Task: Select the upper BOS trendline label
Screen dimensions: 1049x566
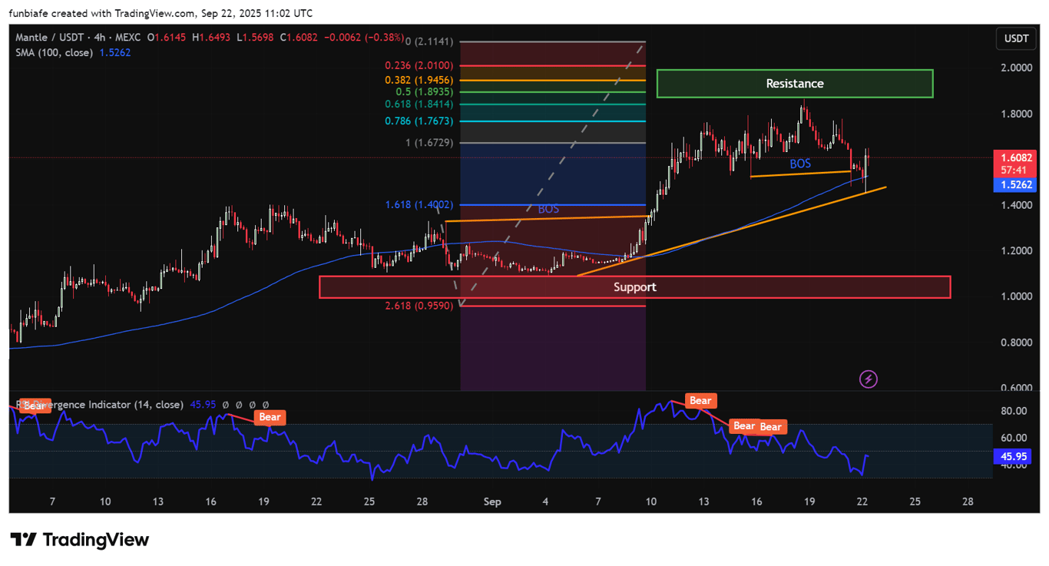Action: pyautogui.click(x=801, y=163)
